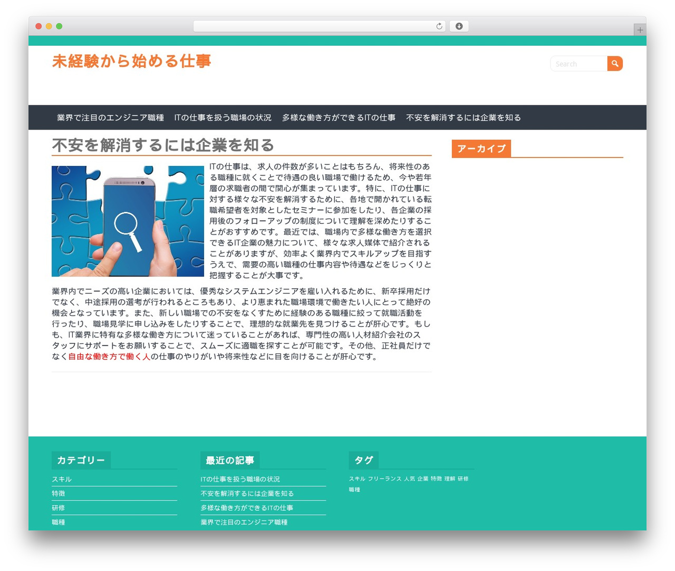Viewport: 675px width, 571px height.
Task: Click the タグ footer heading
Action: click(x=364, y=460)
